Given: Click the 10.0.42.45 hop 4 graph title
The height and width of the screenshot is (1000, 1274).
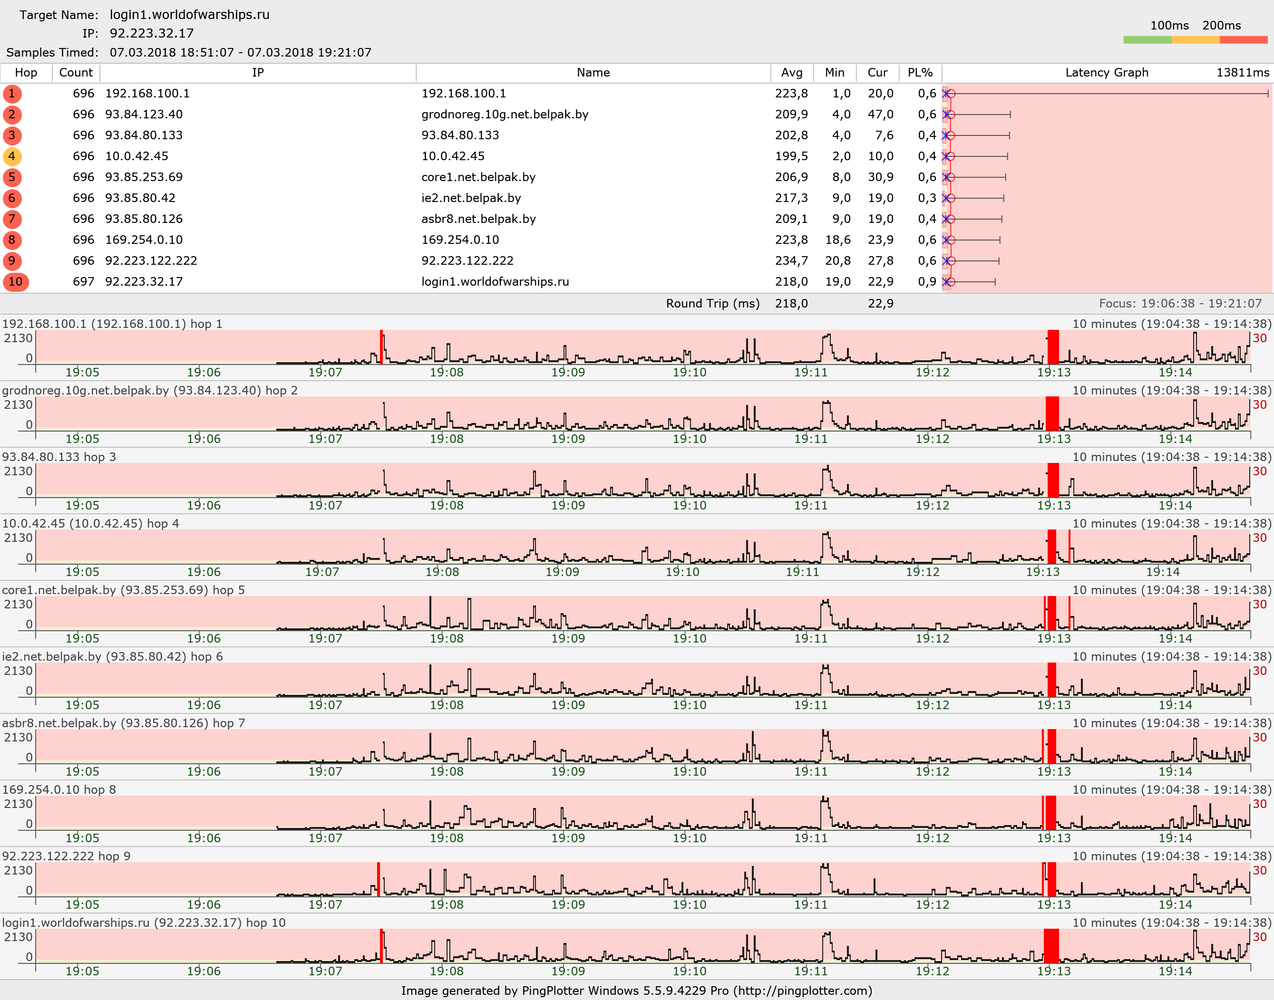Looking at the screenshot, I should (x=91, y=524).
